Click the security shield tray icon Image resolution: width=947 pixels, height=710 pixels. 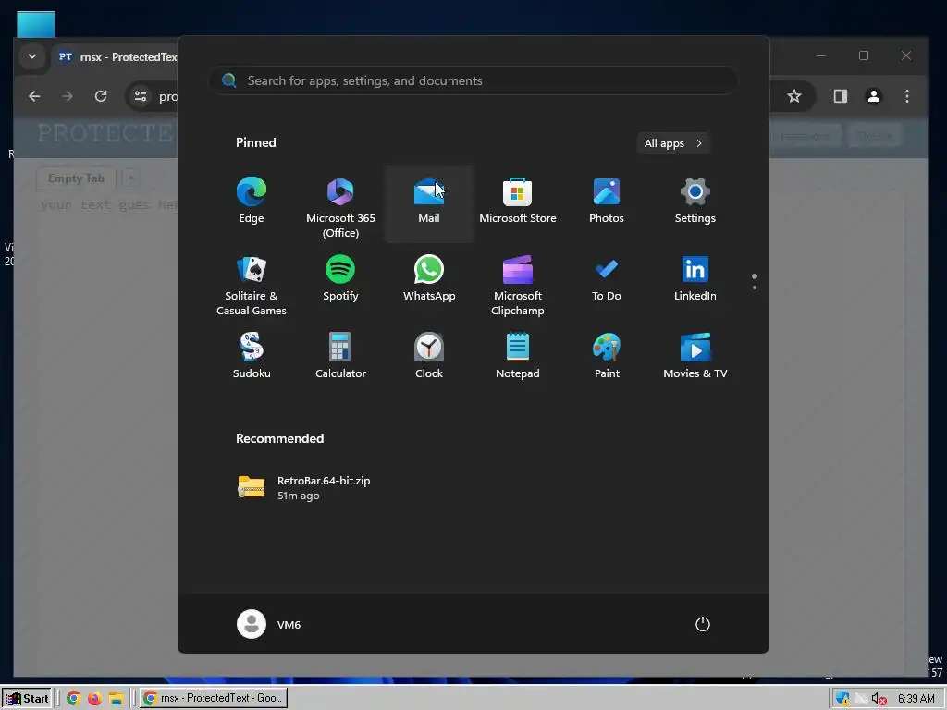(842, 699)
